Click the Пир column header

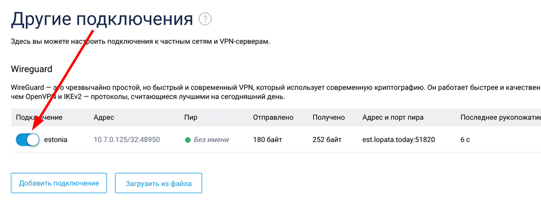pyautogui.click(x=191, y=117)
